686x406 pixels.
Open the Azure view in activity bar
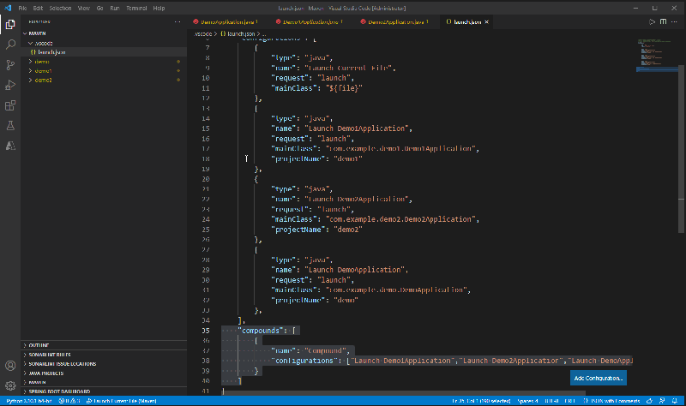(10, 146)
